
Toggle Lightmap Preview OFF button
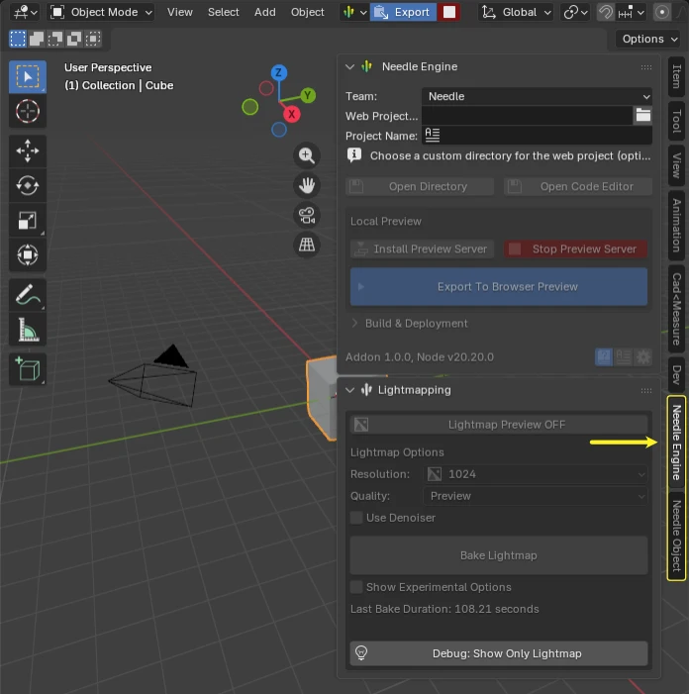pyautogui.click(x=499, y=425)
